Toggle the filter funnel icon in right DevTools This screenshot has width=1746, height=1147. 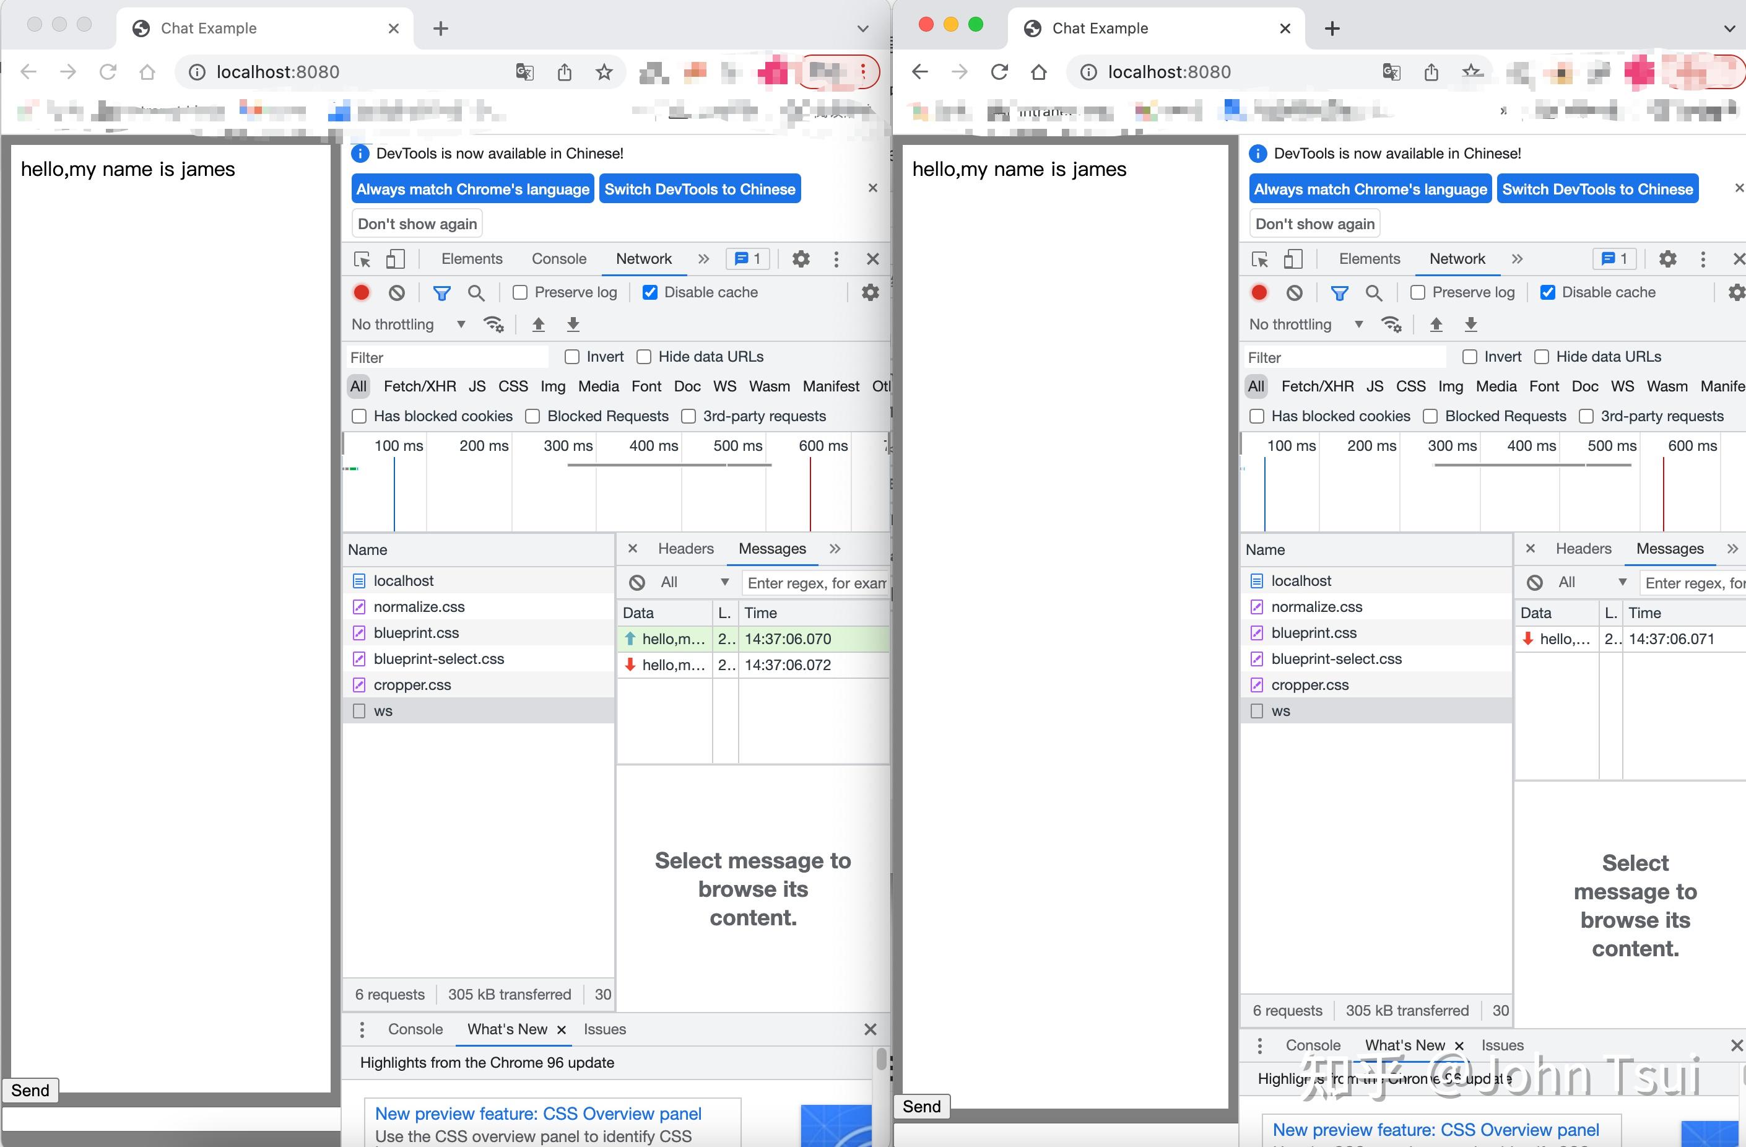pyautogui.click(x=1339, y=293)
